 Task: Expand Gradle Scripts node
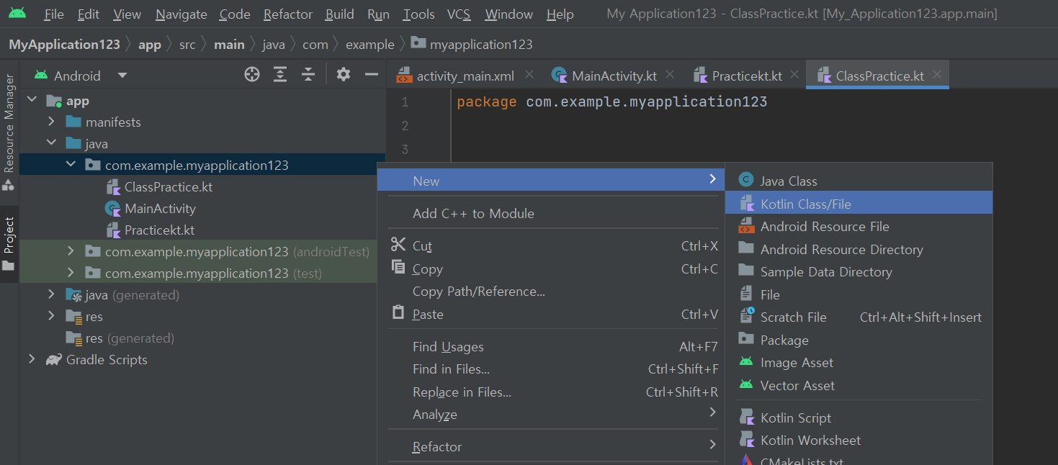pos(32,359)
